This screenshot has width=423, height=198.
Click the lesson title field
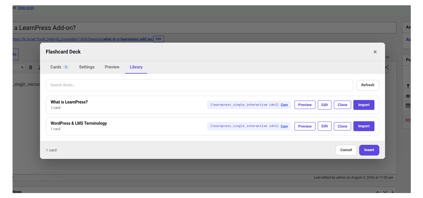[204, 28]
